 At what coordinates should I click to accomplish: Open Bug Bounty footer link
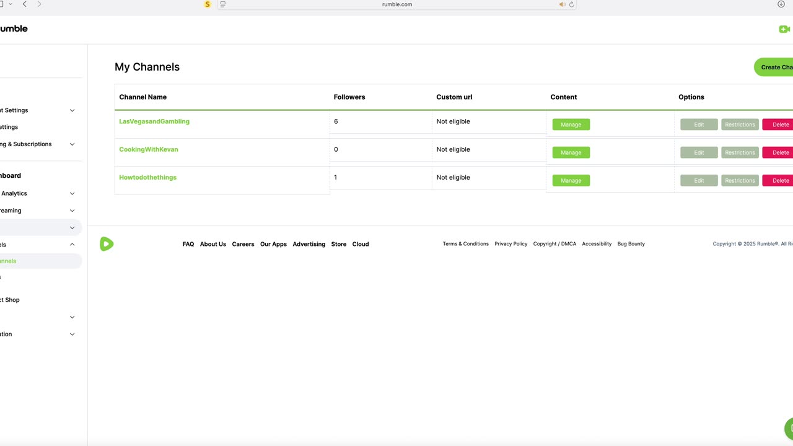pyautogui.click(x=631, y=244)
